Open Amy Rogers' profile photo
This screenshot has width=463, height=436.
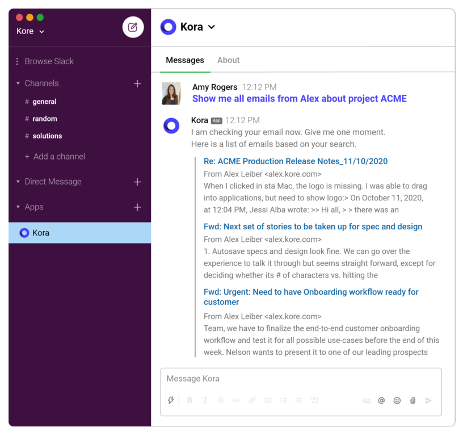171,93
